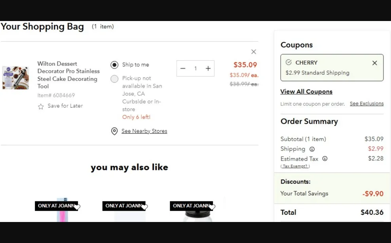Click the -$9.90 total savings amount
Viewport: 391px width, 243px height.
coord(373,194)
